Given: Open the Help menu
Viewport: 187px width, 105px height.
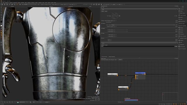Looking at the screenshot, I should pyautogui.click(x=55, y=3).
